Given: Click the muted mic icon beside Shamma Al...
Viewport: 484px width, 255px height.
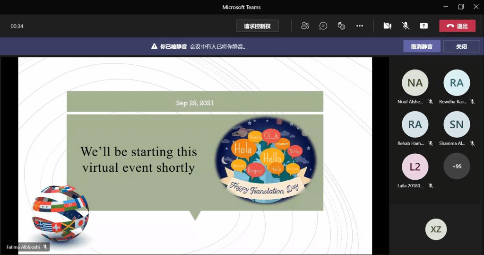Looking at the screenshot, I should point(472,143).
